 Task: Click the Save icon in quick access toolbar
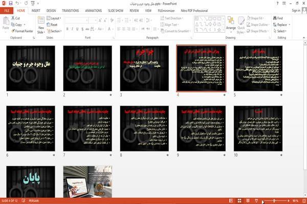click(11, 4)
